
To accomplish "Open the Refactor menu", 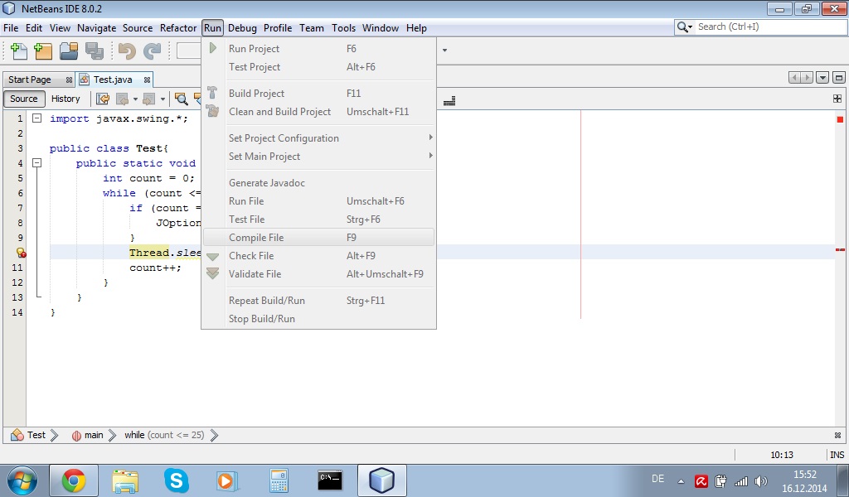I will coord(178,27).
